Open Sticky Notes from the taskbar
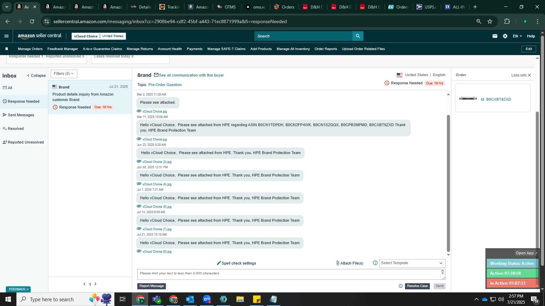 (257, 299)
